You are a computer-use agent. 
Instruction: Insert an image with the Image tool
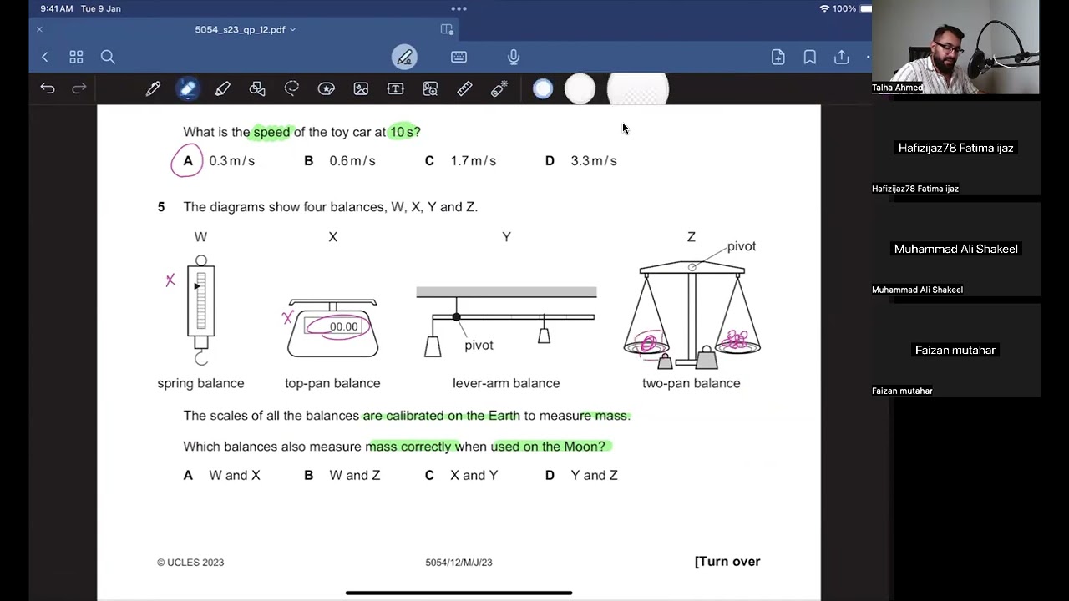click(x=361, y=88)
